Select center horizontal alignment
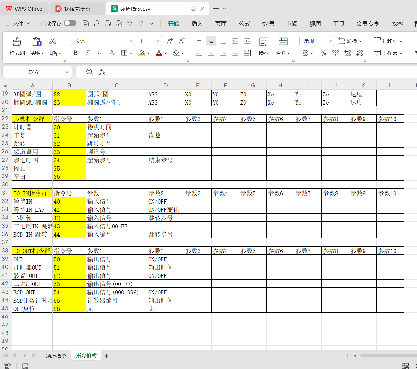Screen dimensions: 417x369 (x=211, y=53)
